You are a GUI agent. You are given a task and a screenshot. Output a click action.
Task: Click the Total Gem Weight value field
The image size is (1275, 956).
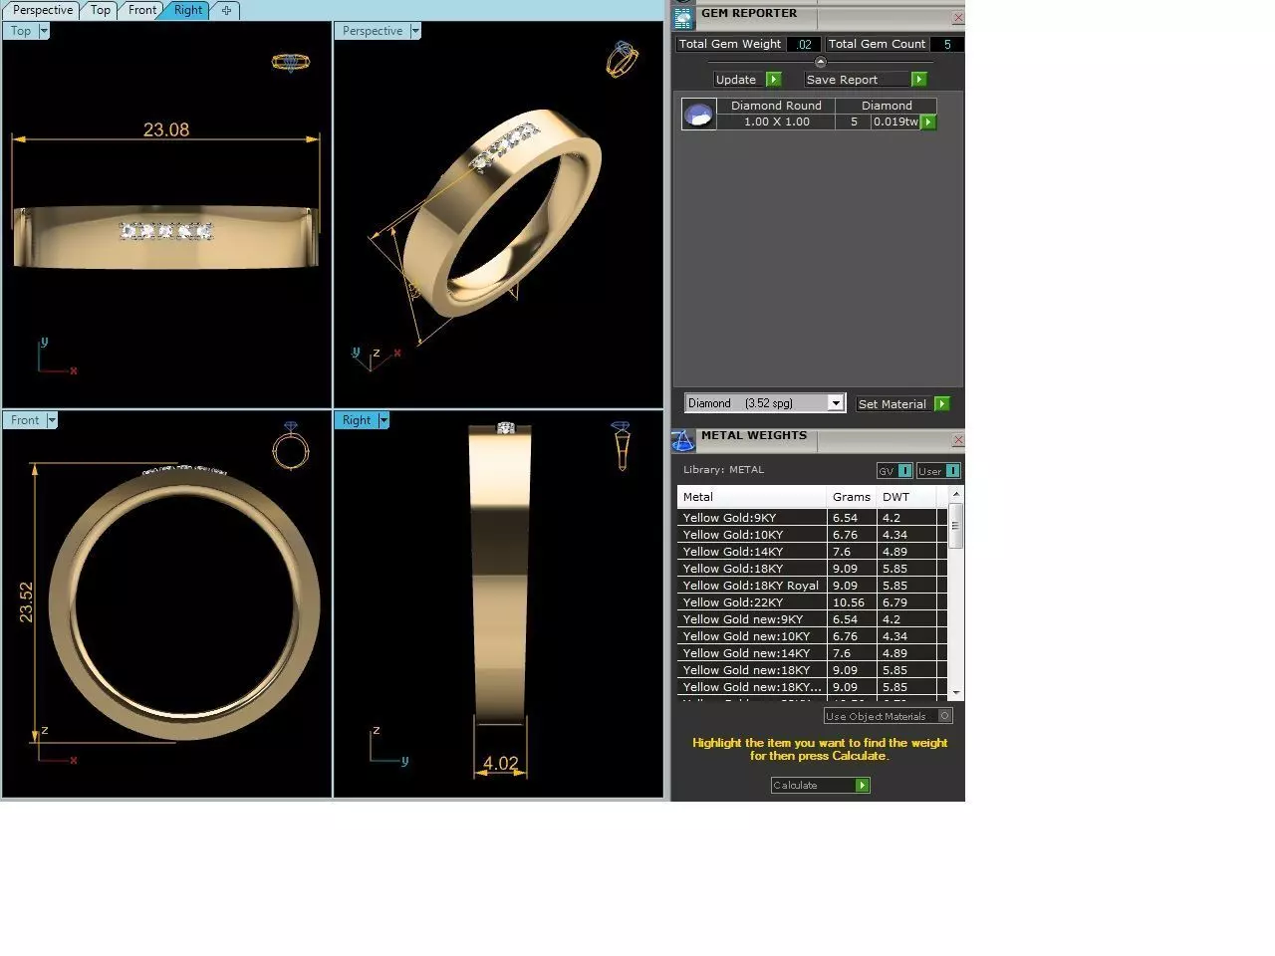coord(804,44)
